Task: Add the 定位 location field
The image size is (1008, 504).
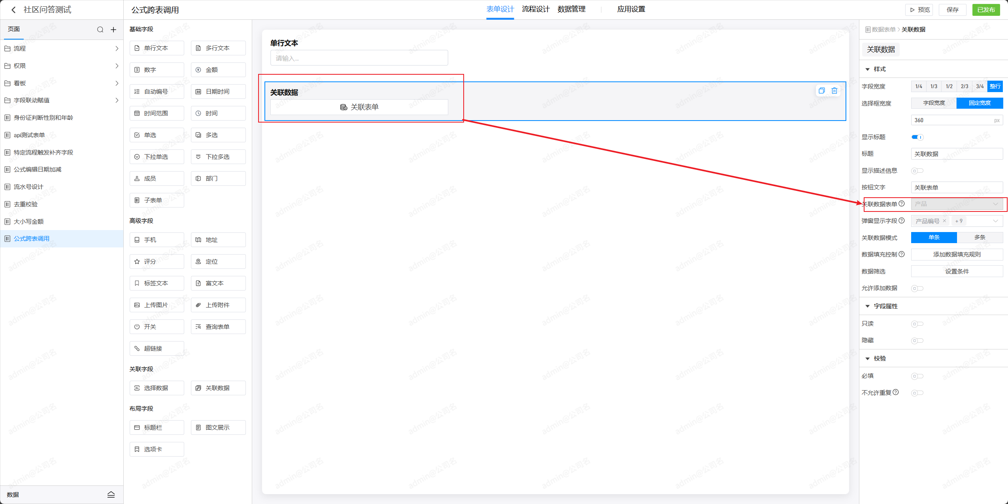Action: point(218,261)
